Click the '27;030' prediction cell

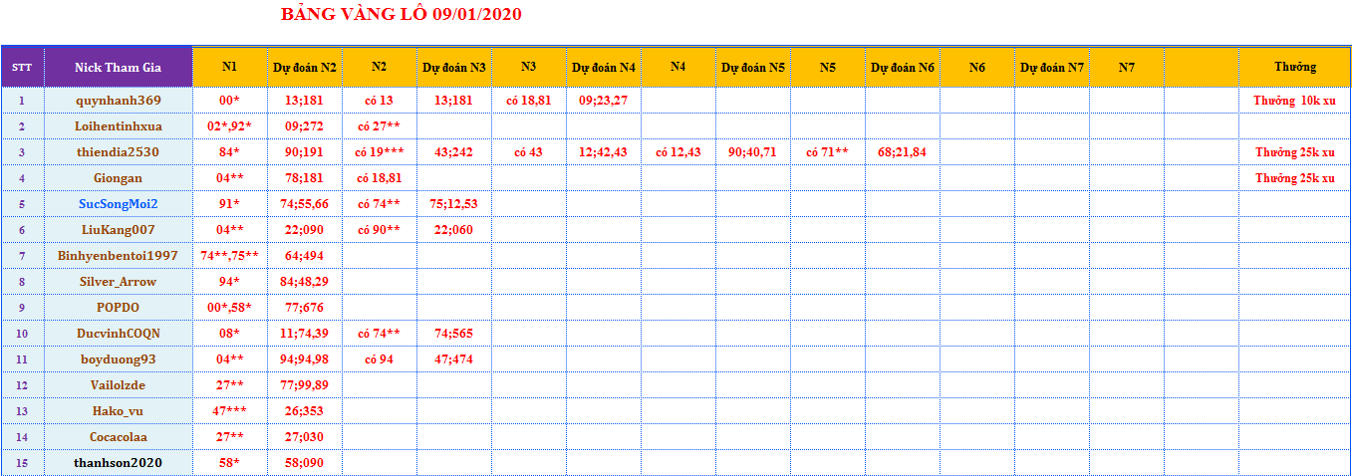point(305,437)
